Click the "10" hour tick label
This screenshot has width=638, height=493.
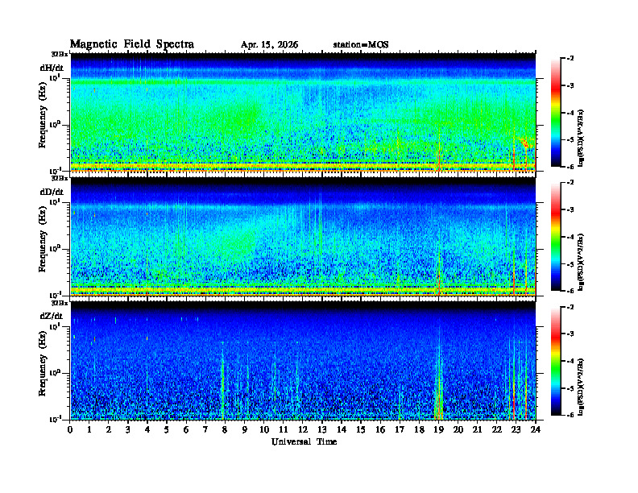click(x=263, y=429)
